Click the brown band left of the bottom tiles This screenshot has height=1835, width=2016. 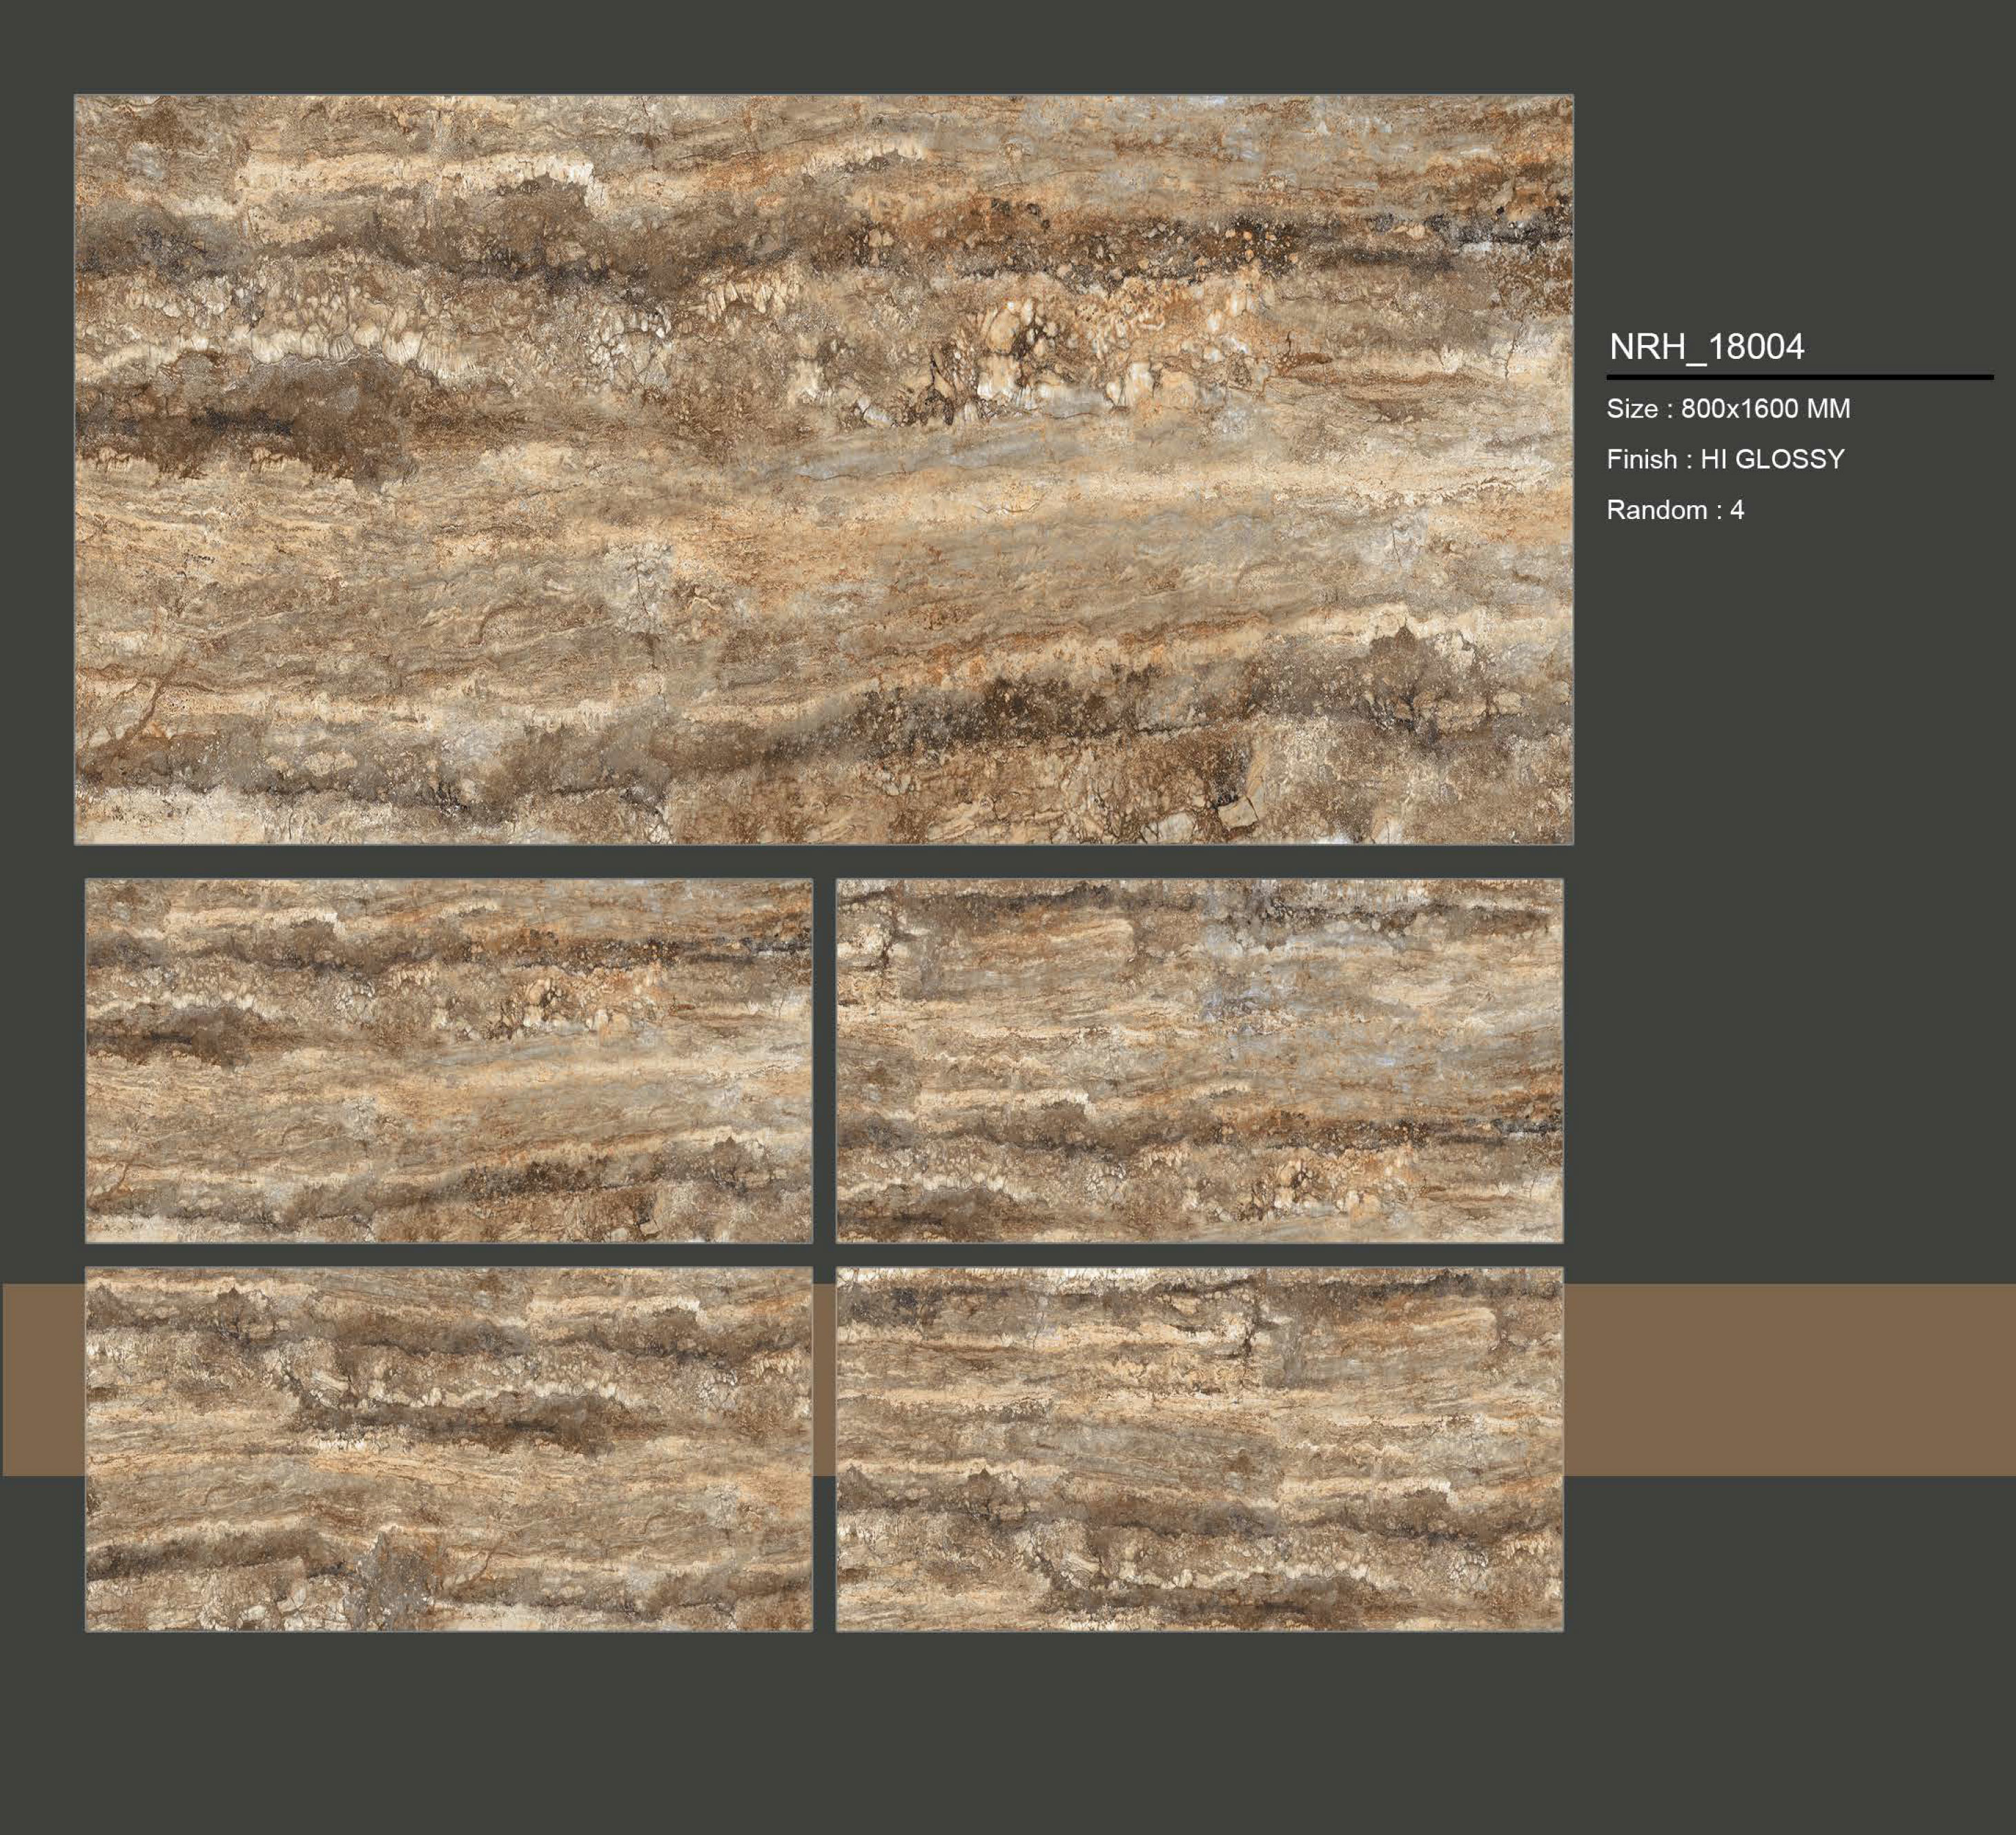pos(42,1379)
